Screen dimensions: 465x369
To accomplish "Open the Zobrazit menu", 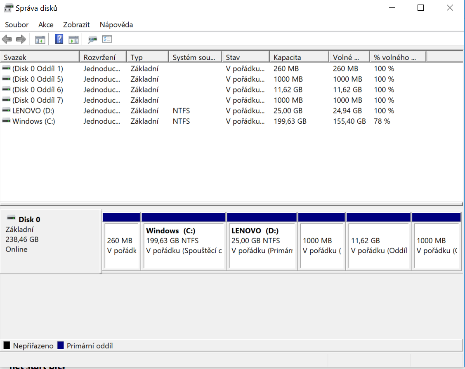I will pos(76,25).
